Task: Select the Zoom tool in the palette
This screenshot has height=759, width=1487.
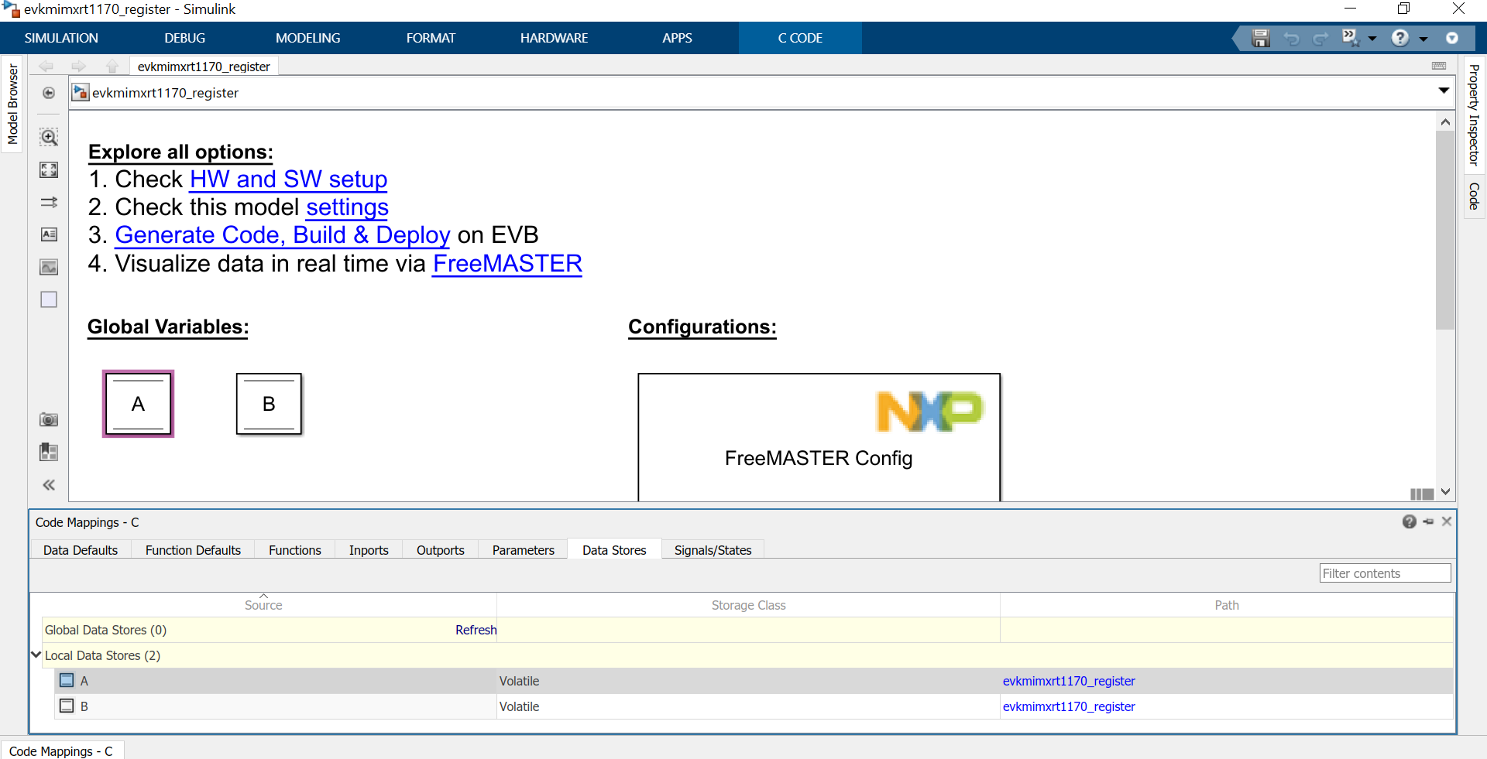Action: coord(48,137)
